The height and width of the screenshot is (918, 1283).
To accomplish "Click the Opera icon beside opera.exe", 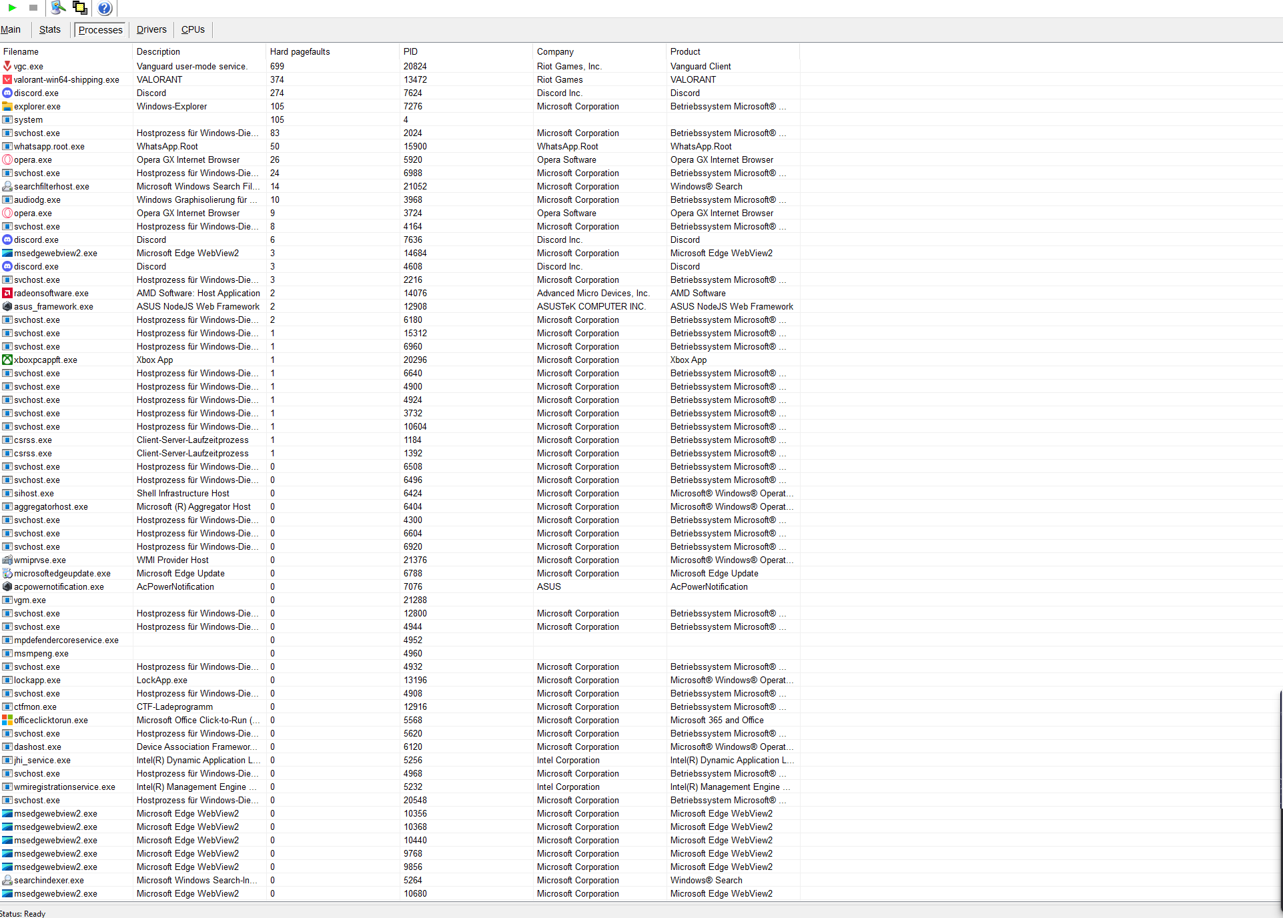I will click(x=7, y=159).
